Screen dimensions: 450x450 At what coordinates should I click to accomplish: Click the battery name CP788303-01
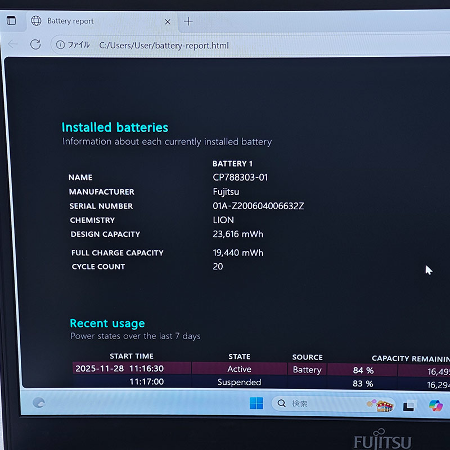click(240, 177)
